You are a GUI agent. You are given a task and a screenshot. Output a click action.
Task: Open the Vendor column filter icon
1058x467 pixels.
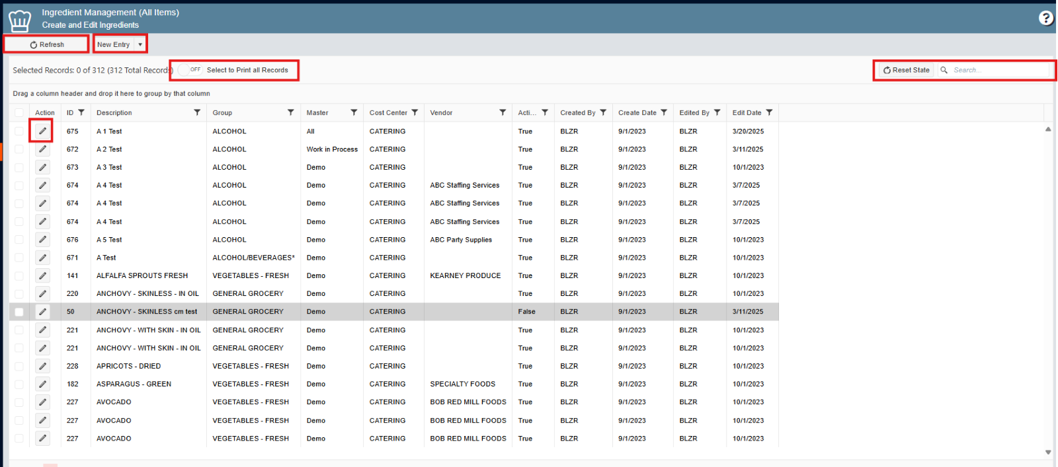(x=503, y=112)
